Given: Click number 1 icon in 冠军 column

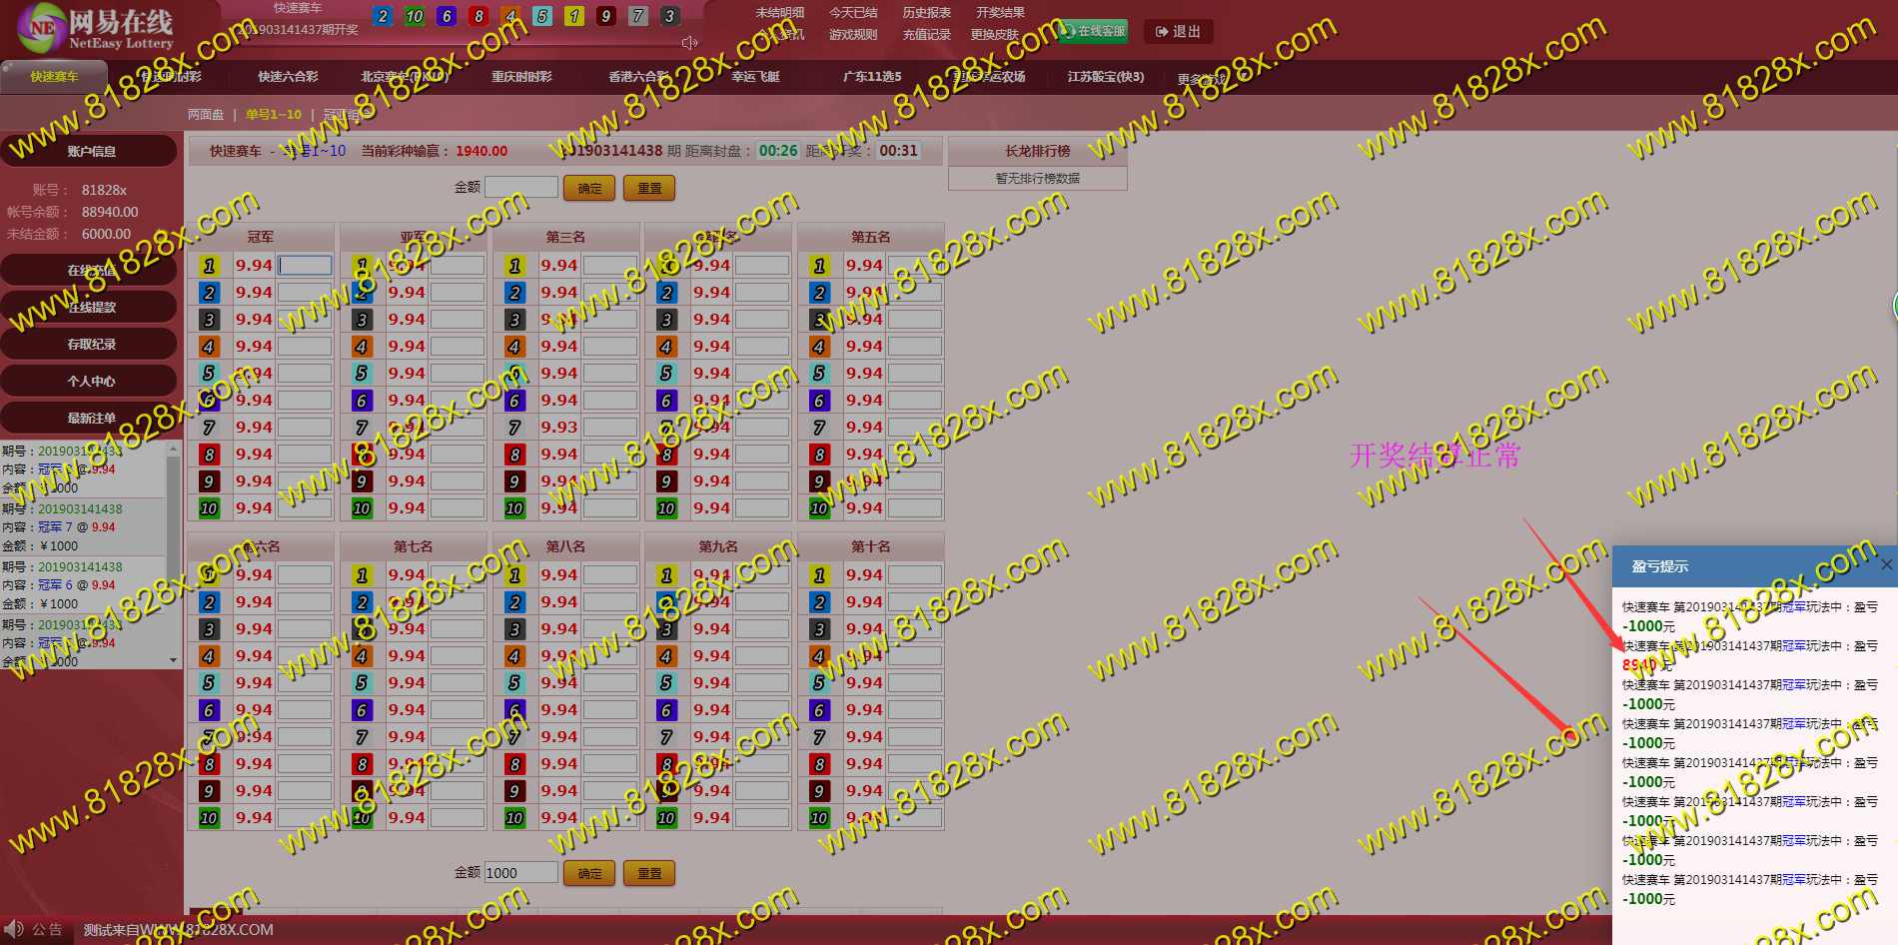Looking at the screenshot, I should click(x=209, y=266).
